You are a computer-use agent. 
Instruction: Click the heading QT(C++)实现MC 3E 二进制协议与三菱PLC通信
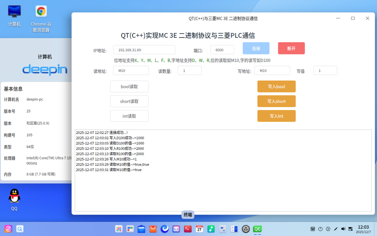[188, 35]
